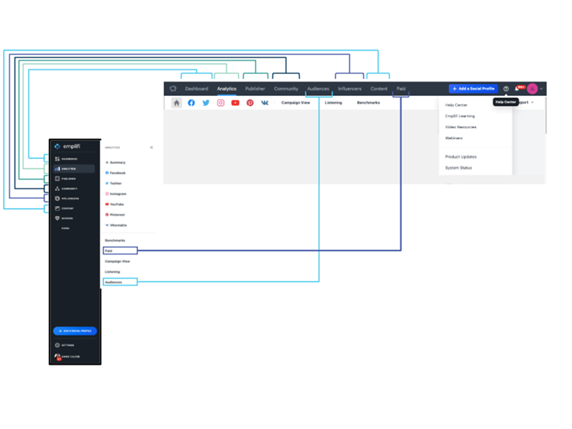
Task: Click the vertical scrollbar at right edge
Action: [x=546, y=116]
